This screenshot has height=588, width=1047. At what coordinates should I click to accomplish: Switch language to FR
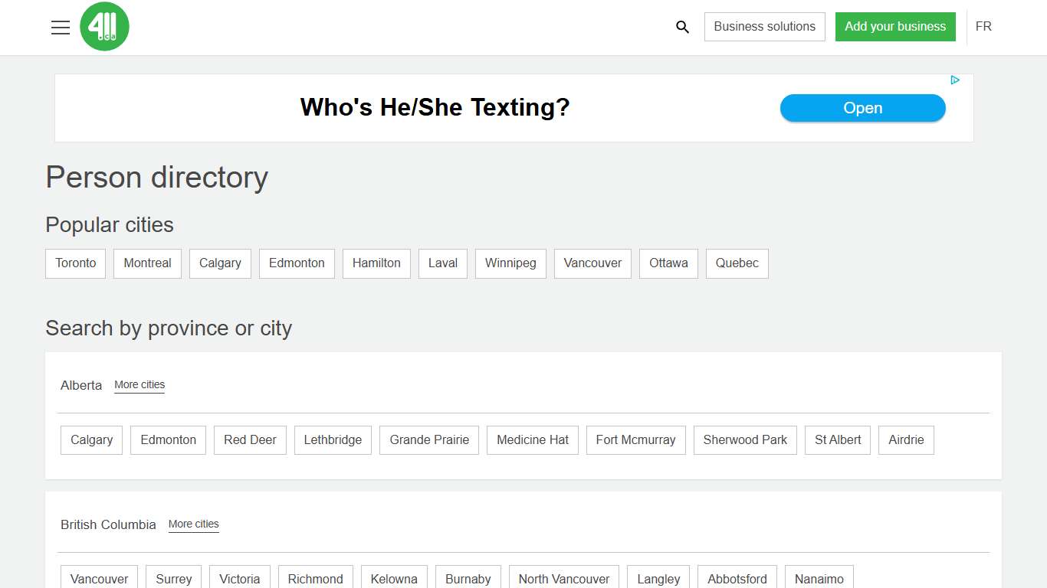pos(983,27)
